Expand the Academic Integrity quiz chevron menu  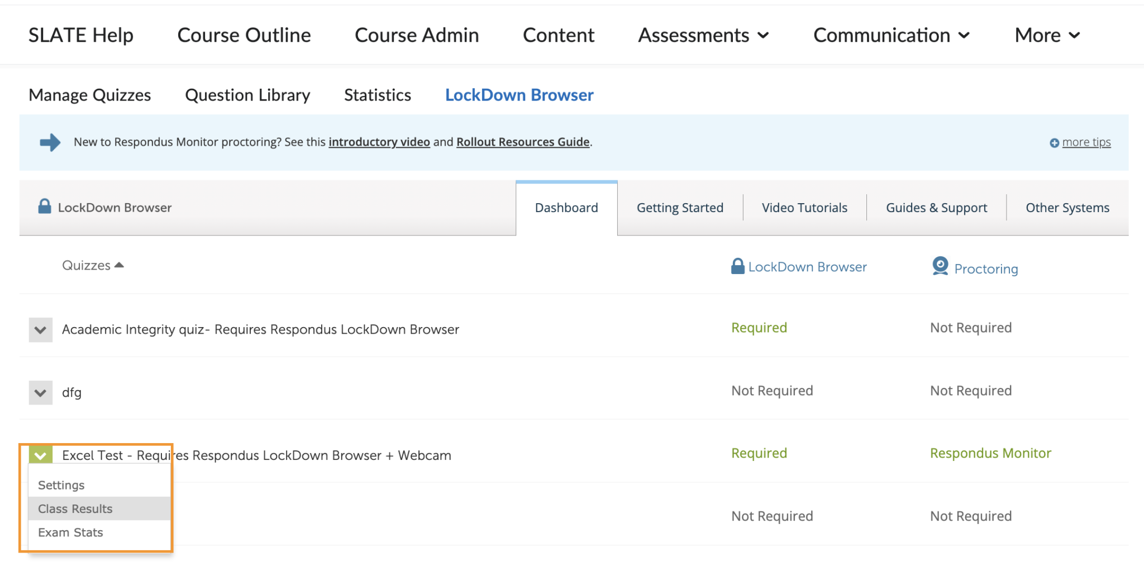40,330
